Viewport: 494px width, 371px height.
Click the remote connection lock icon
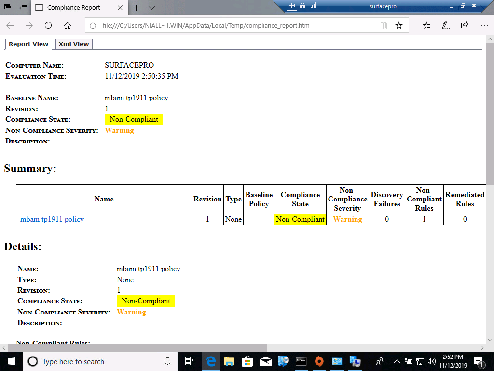302,6
